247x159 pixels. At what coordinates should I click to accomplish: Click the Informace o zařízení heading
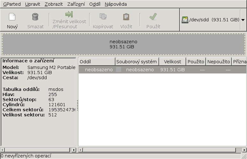(28, 61)
